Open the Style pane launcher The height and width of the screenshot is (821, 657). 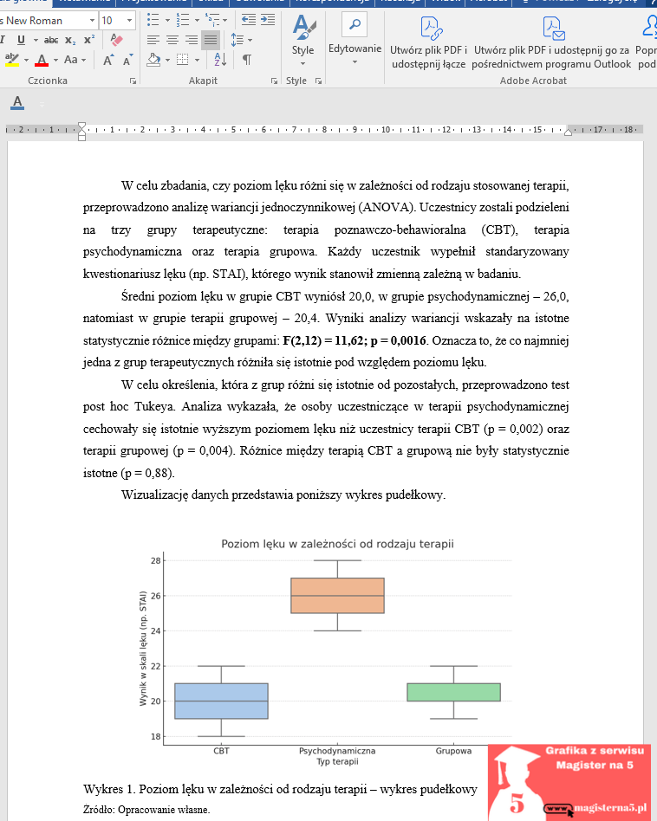[x=318, y=81]
